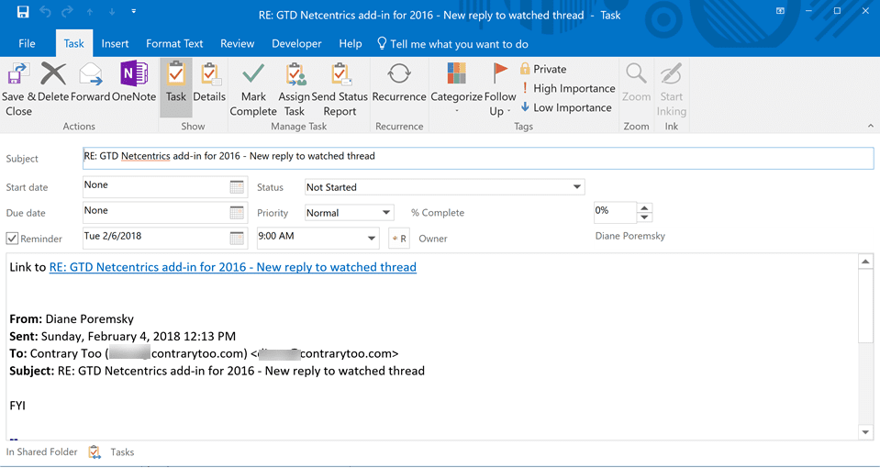The width and height of the screenshot is (880, 468).
Task: Set Low Importance
Action: coord(565,107)
